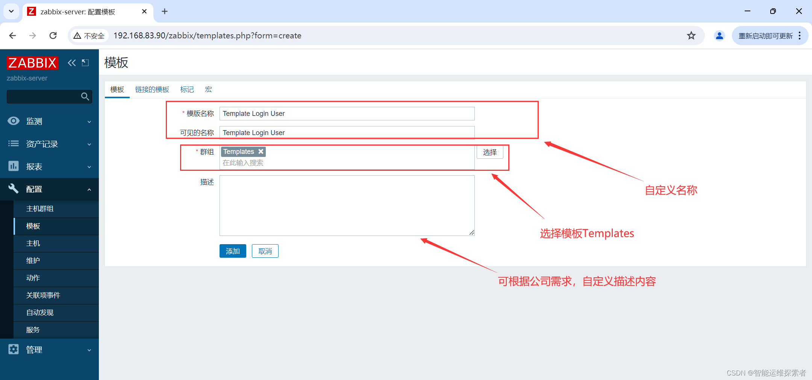812x380 pixels.
Task: Collapse the 配置 menu chevron
Action: coord(89,189)
